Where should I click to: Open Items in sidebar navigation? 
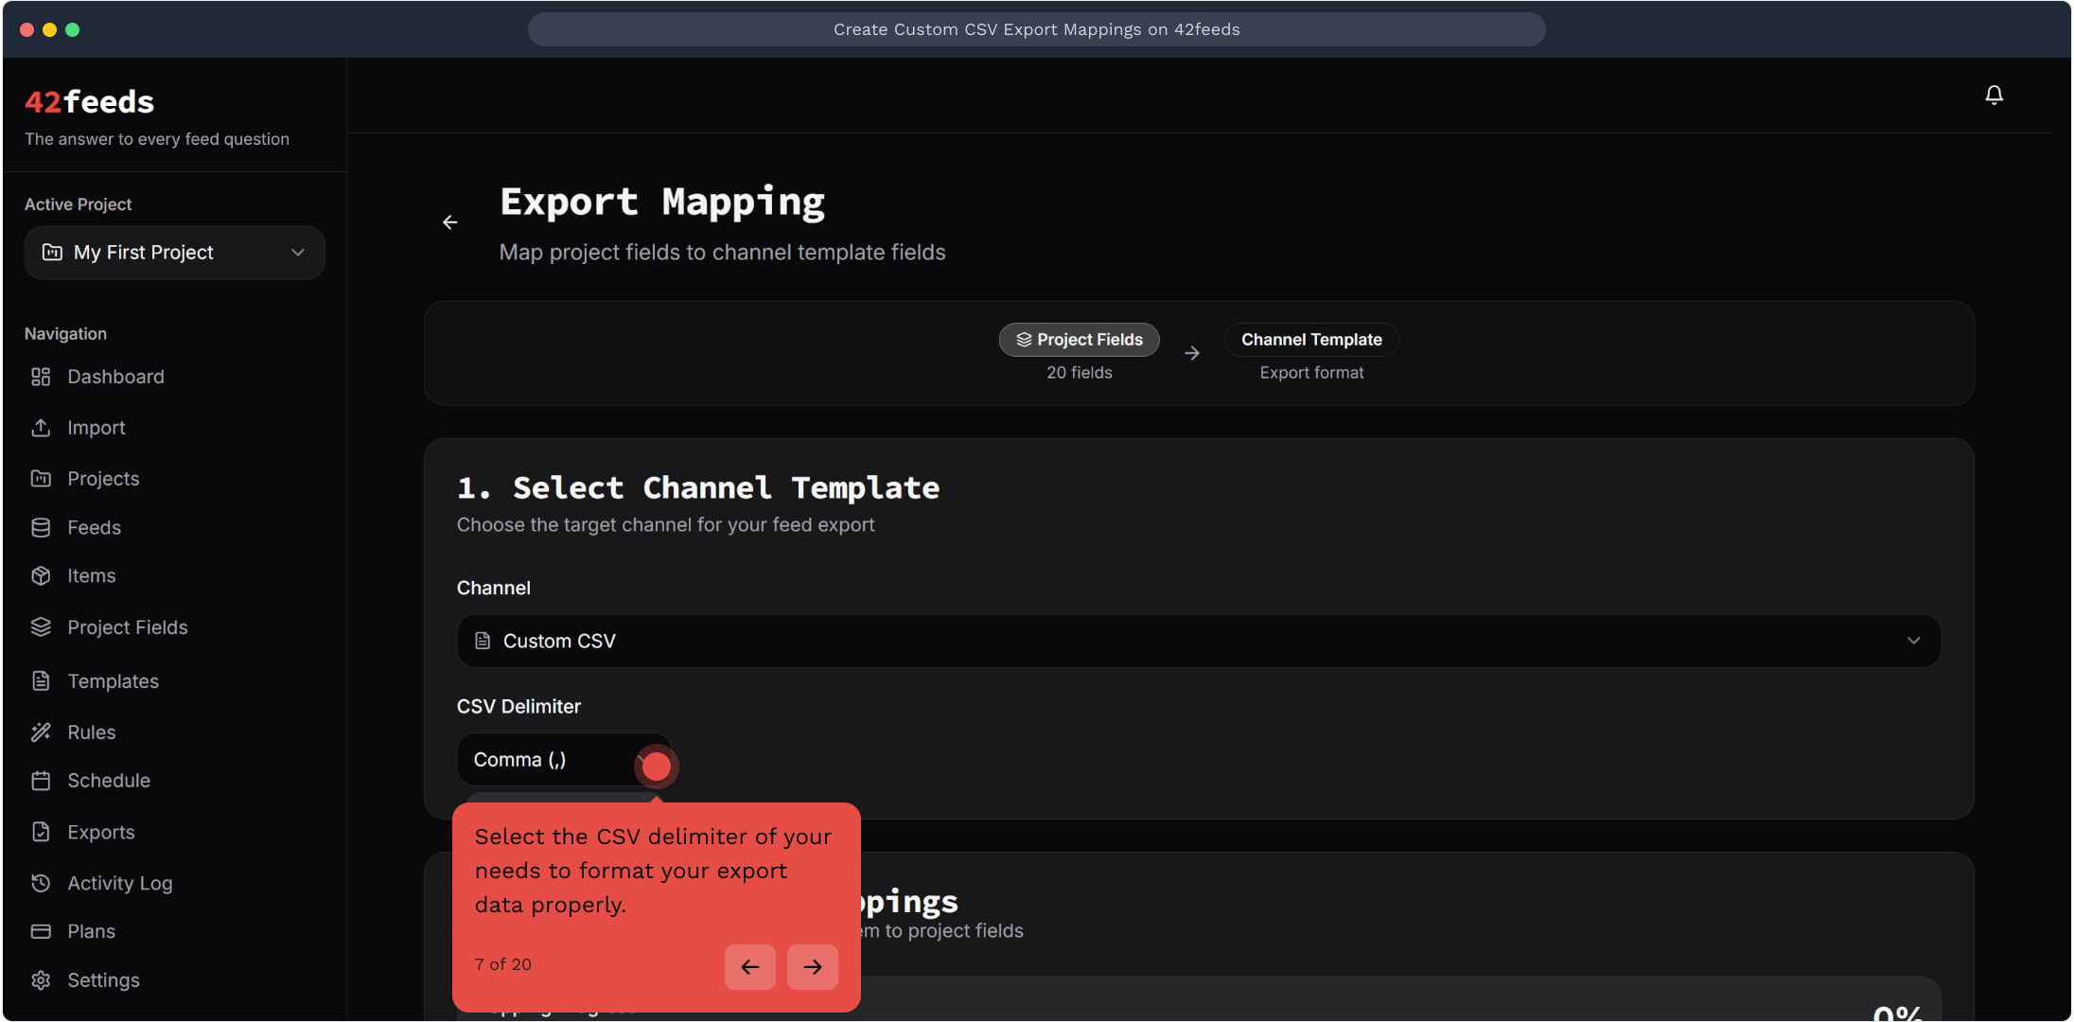(91, 575)
